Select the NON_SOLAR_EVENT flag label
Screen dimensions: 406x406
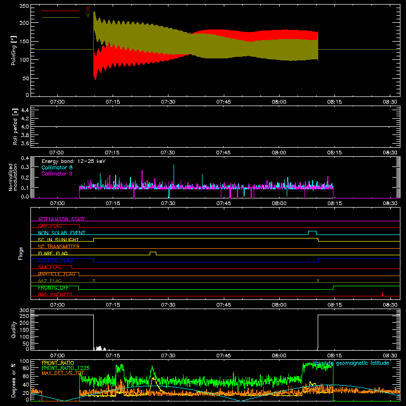coord(61,233)
